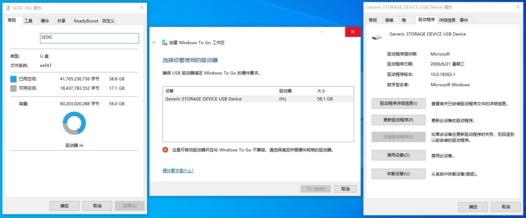Click 确定 in USB Device properties window
Viewport: 526px width, 218px height.
(473, 207)
